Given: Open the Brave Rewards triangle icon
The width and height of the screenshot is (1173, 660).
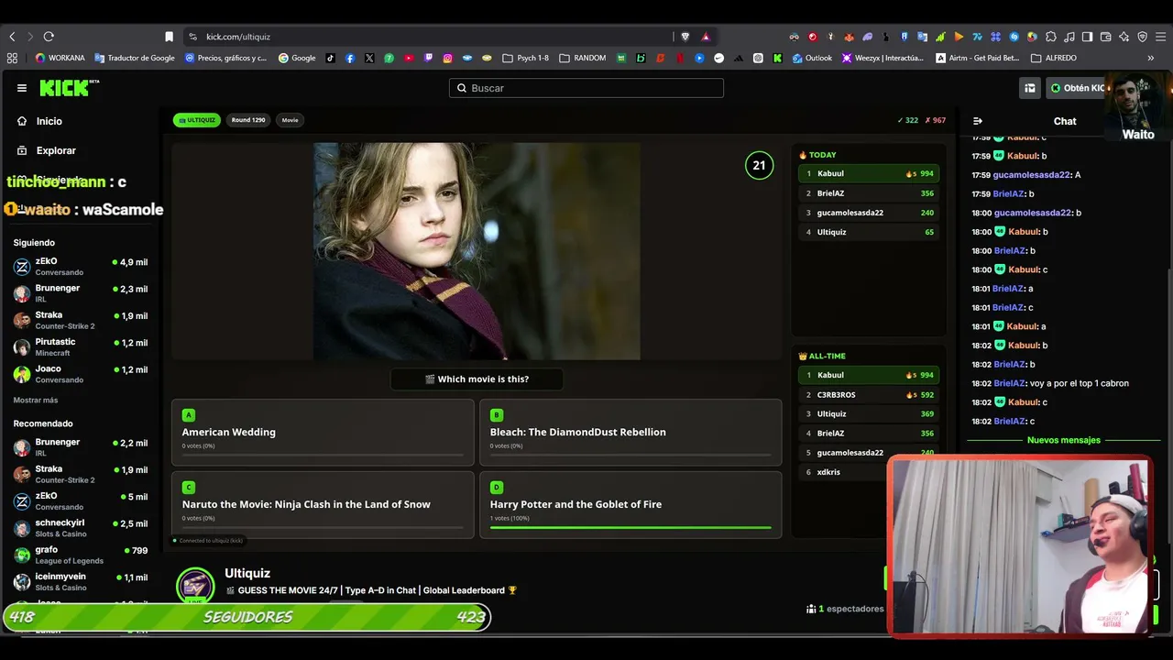Looking at the screenshot, I should coord(706,37).
